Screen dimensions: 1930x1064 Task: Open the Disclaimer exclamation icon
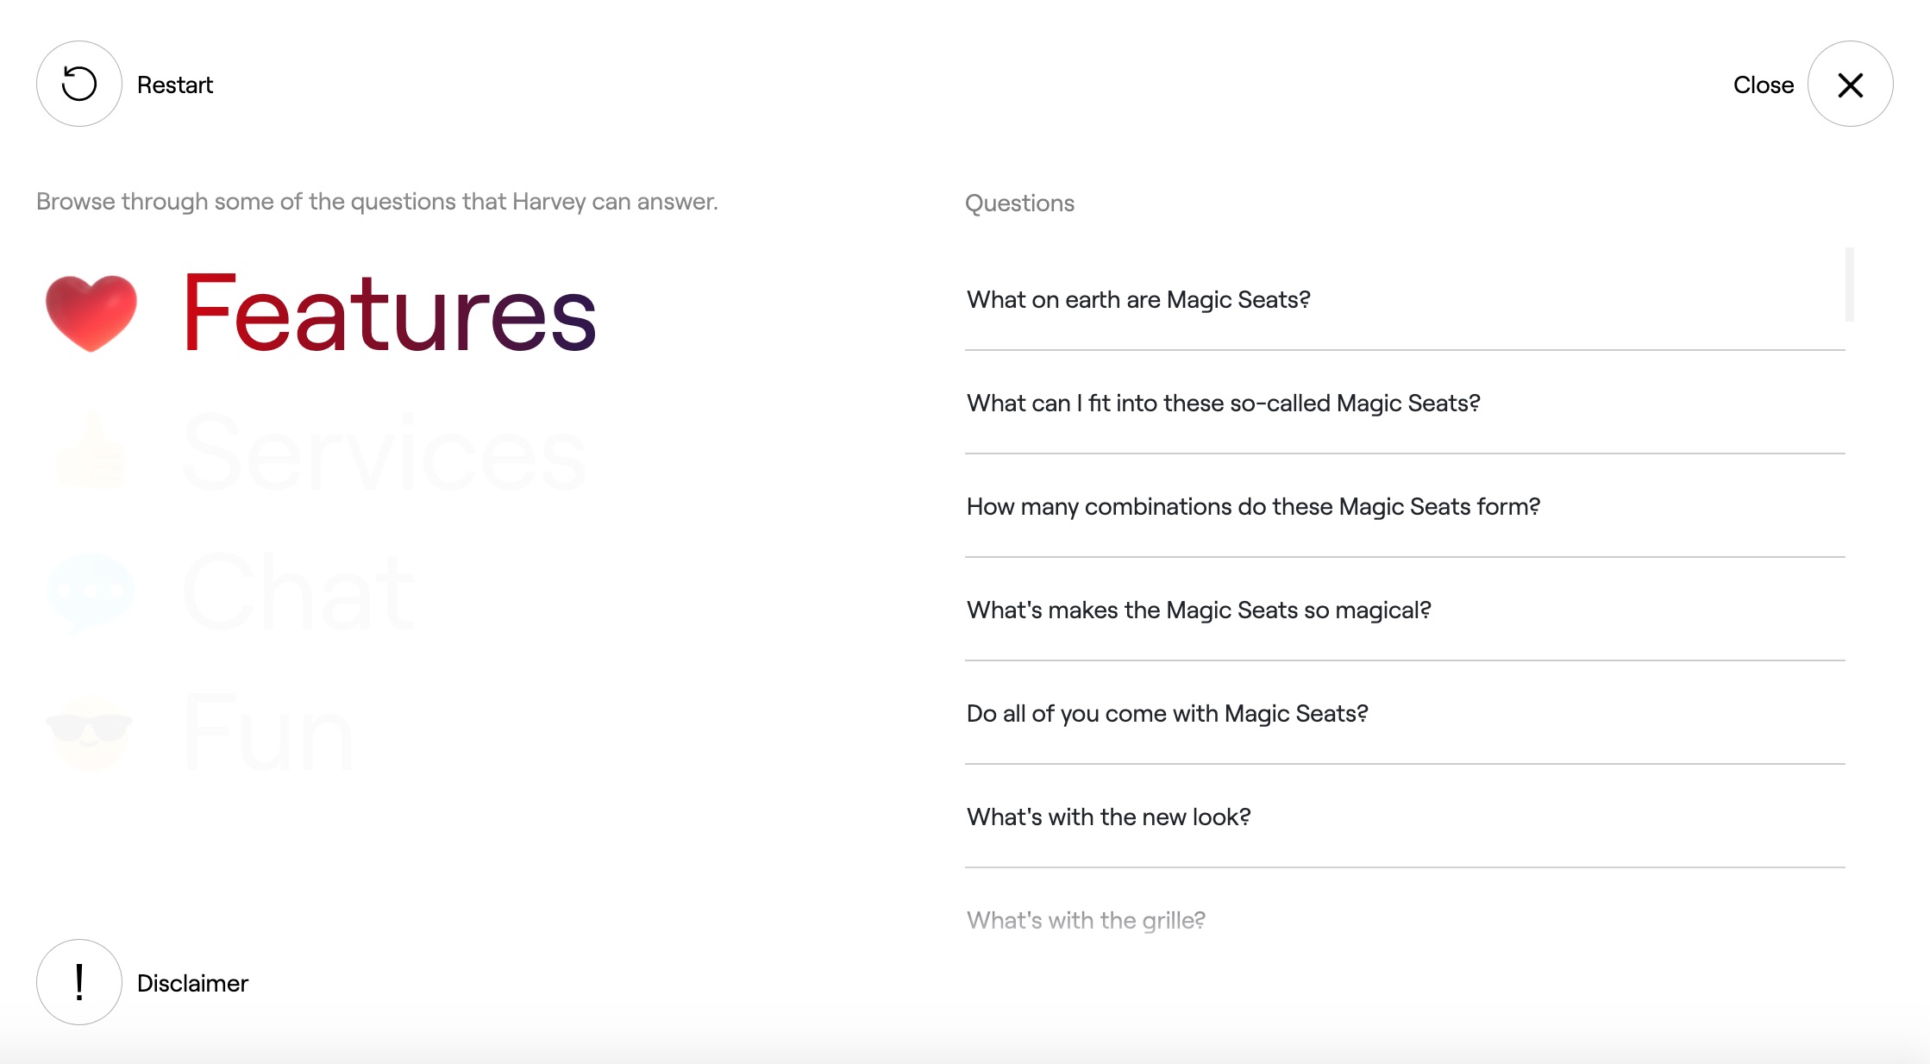(79, 982)
